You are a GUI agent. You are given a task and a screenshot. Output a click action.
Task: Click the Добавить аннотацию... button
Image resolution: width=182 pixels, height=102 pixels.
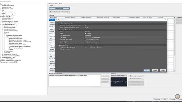point(136,76)
